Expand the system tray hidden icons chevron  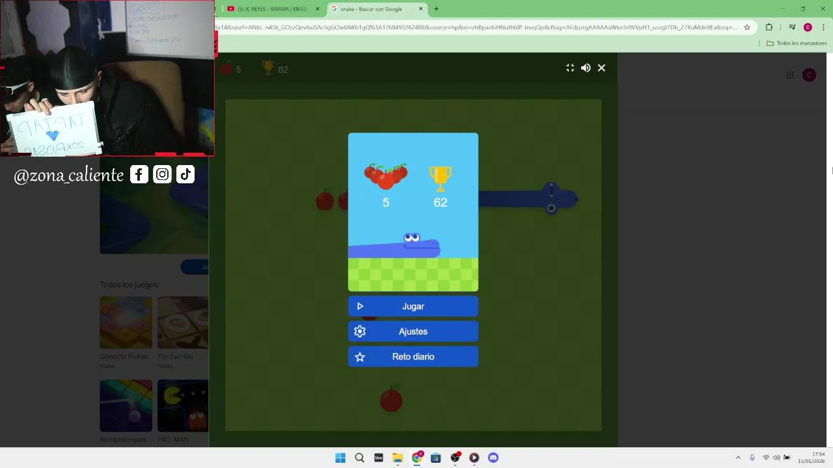point(738,458)
